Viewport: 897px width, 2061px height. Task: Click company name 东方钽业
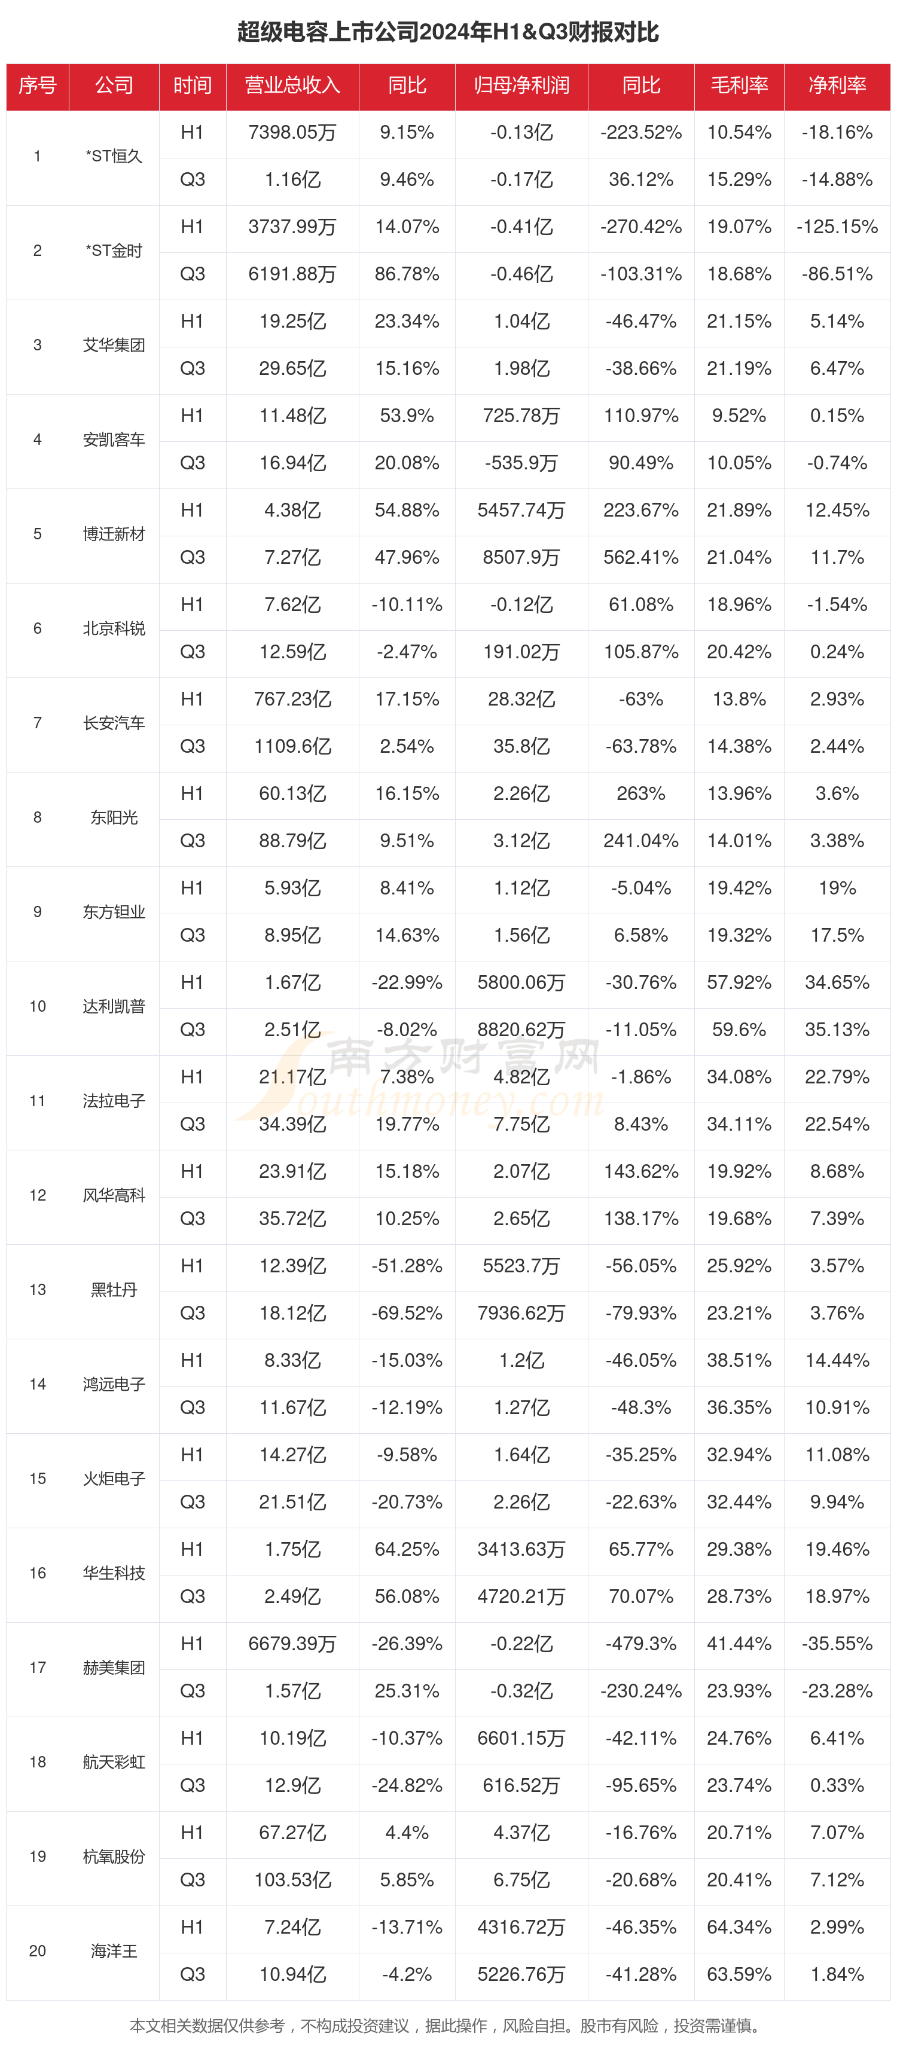[x=114, y=911]
